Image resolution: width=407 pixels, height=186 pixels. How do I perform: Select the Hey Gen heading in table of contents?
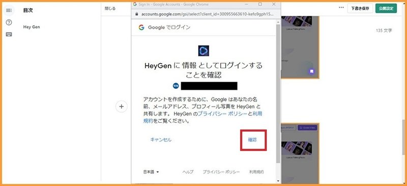click(32, 27)
